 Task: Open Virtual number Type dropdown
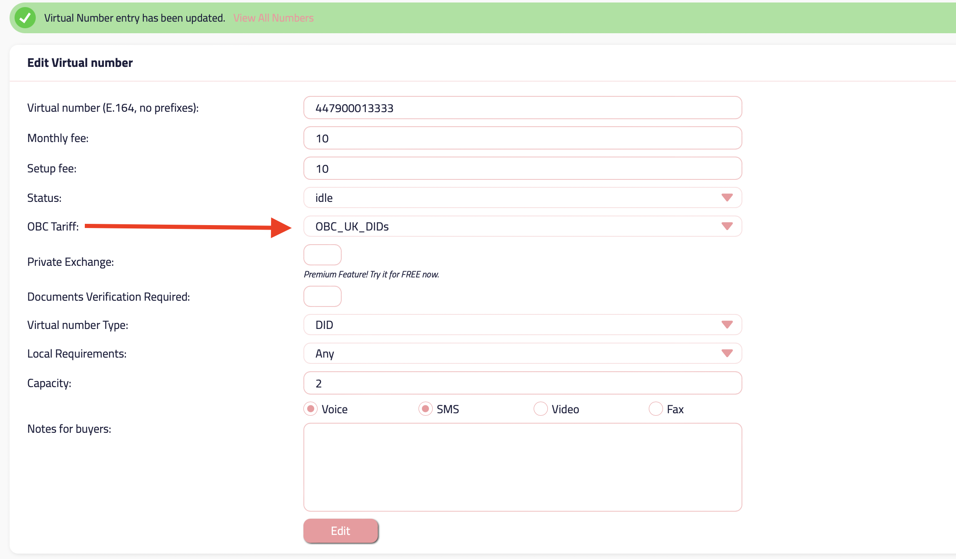point(522,325)
